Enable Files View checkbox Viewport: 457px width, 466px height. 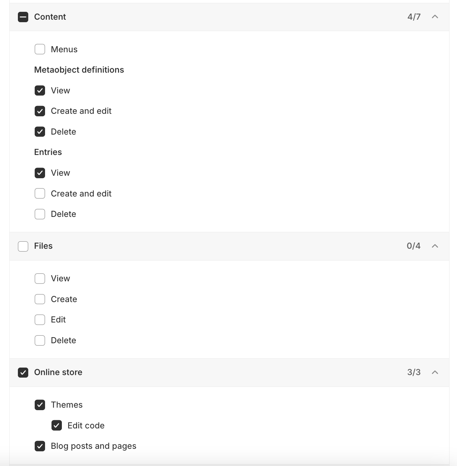40,278
